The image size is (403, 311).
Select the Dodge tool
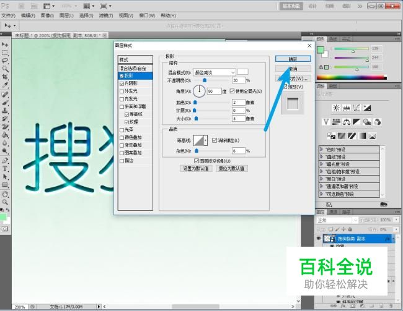pos(5,151)
